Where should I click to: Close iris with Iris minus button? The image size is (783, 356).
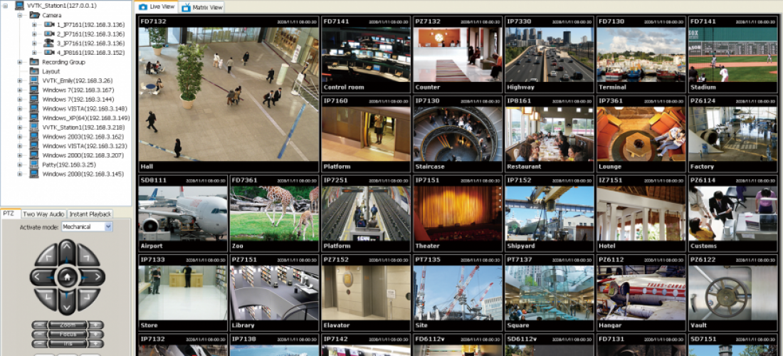tap(39, 343)
